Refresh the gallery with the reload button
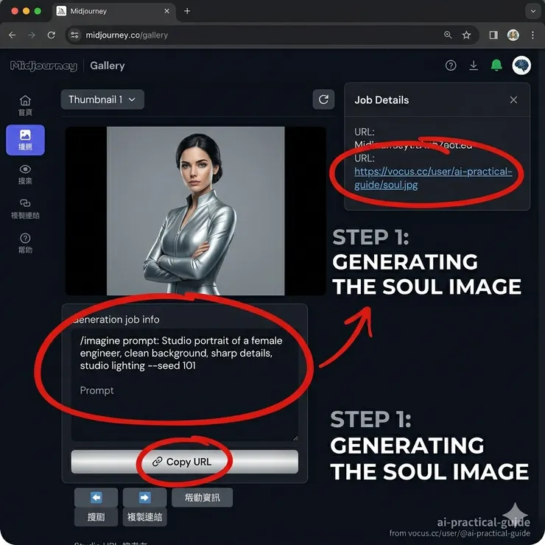545x545 pixels. pyautogui.click(x=323, y=99)
